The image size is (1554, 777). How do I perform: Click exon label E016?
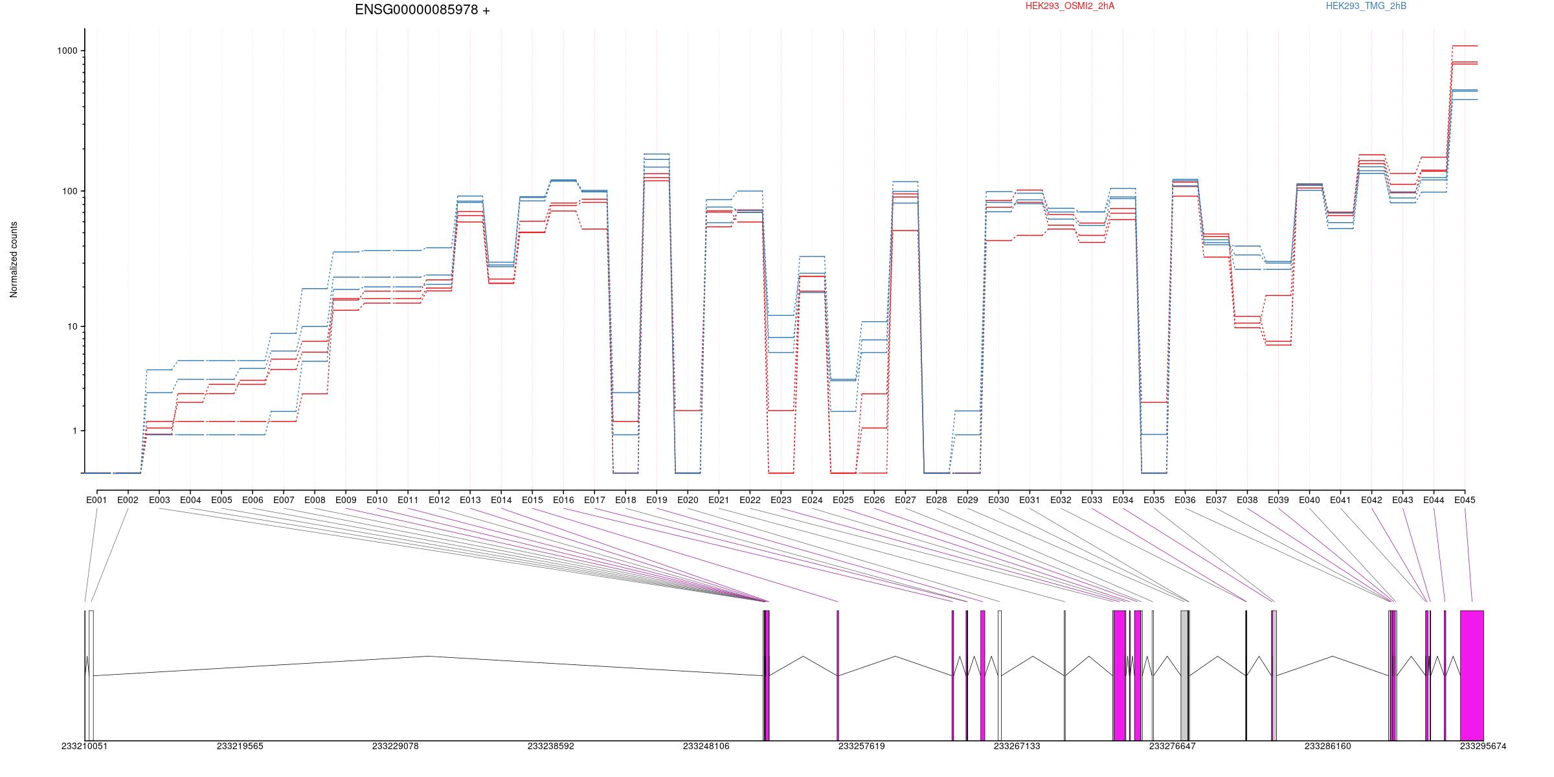point(563,500)
